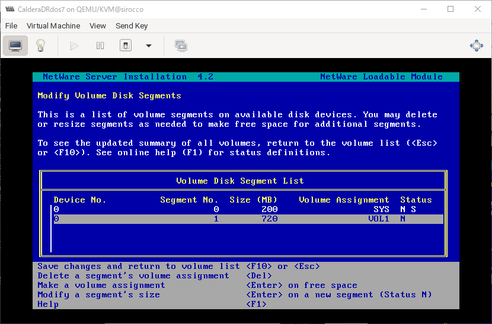Click the Volume Assignment column header

(x=344, y=200)
